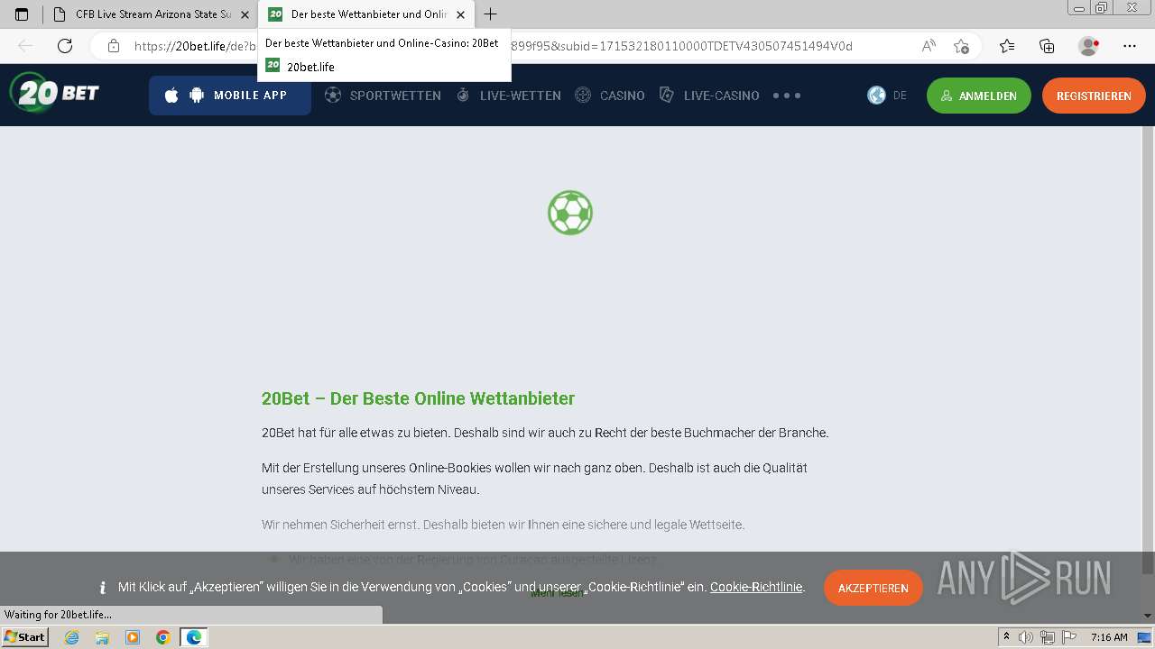This screenshot has height=649, width=1155.
Task: Click the 20BET logo
Action: pos(54,93)
